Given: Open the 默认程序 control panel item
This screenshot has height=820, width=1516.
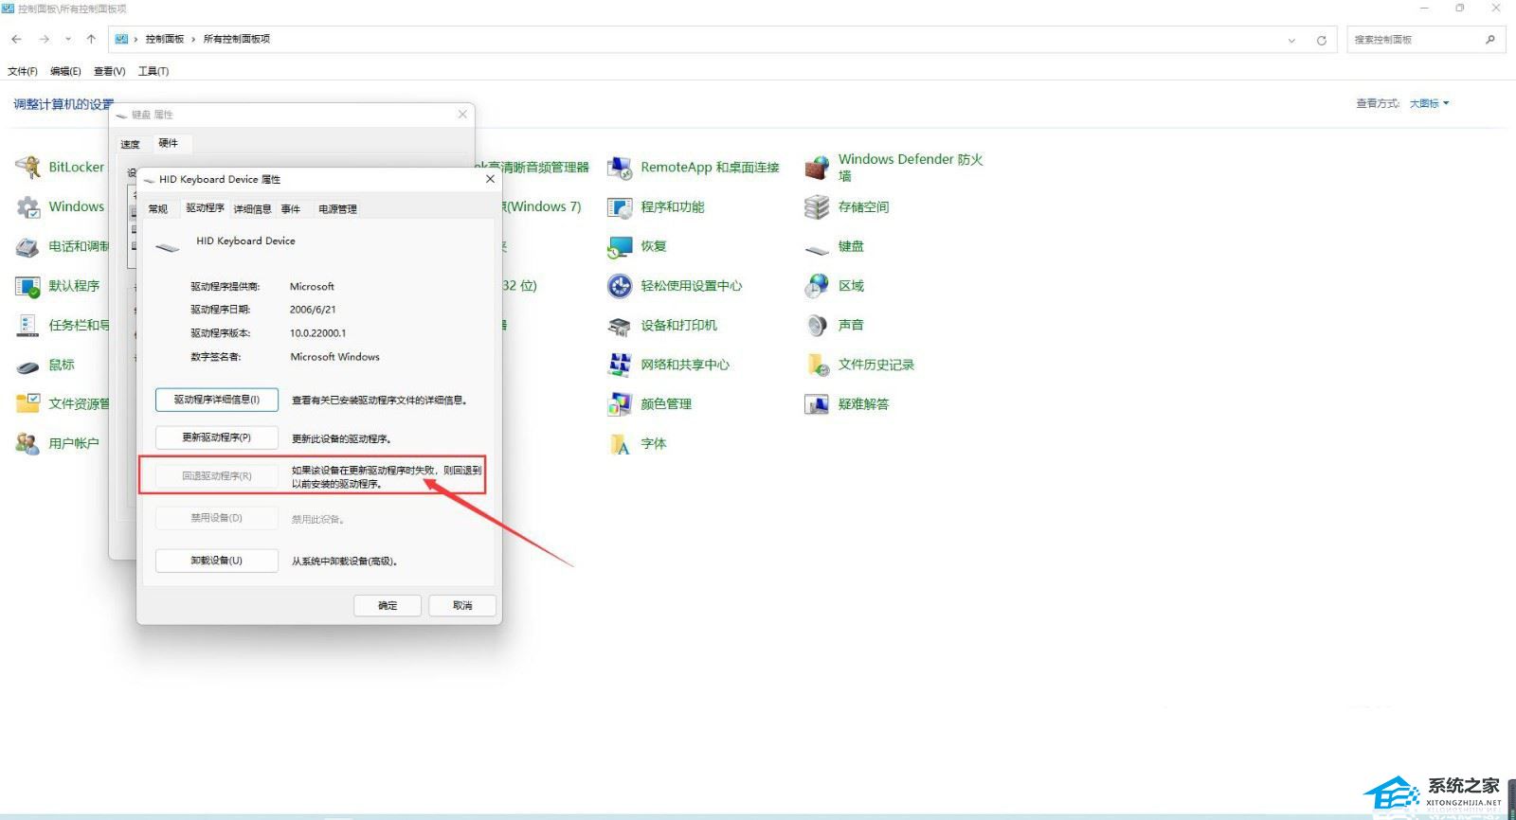Looking at the screenshot, I should [28, 286].
